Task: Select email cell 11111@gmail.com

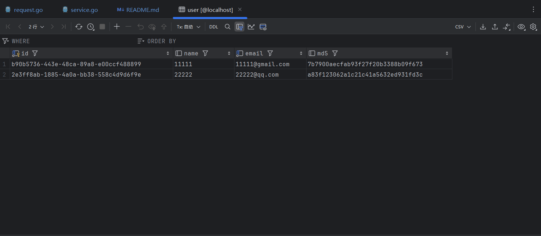Action: pyautogui.click(x=270, y=64)
